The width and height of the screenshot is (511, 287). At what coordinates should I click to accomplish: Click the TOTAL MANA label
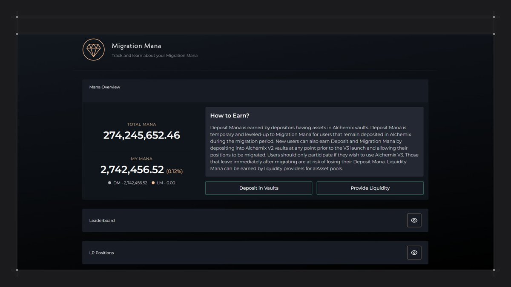[x=141, y=125]
